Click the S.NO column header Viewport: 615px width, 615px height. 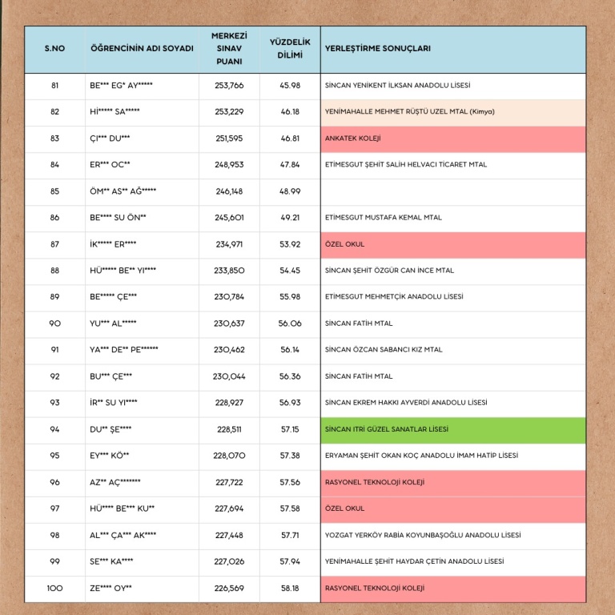click(54, 49)
